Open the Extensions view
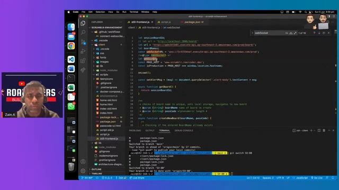 point(83,61)
